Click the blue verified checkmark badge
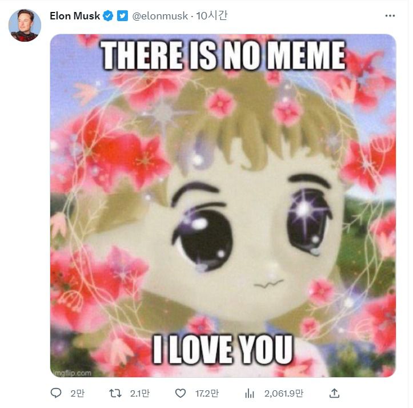 click(x=108, y=16)
